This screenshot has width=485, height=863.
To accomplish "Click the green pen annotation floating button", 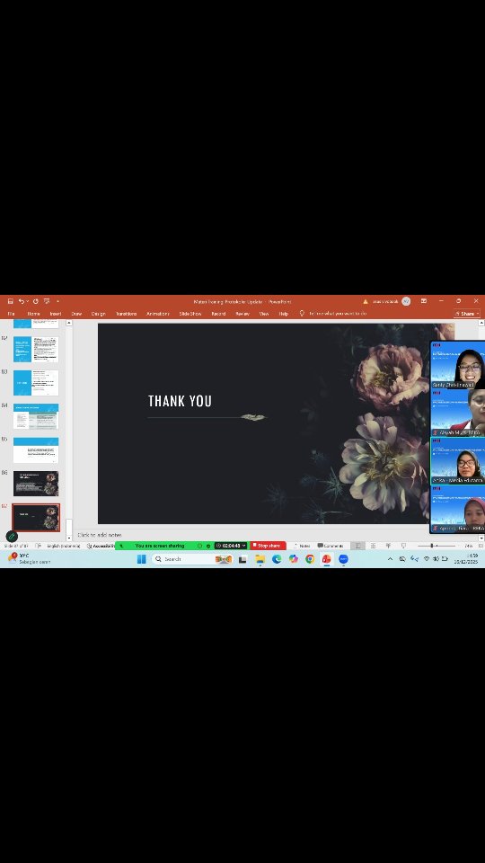I will 12,536.
